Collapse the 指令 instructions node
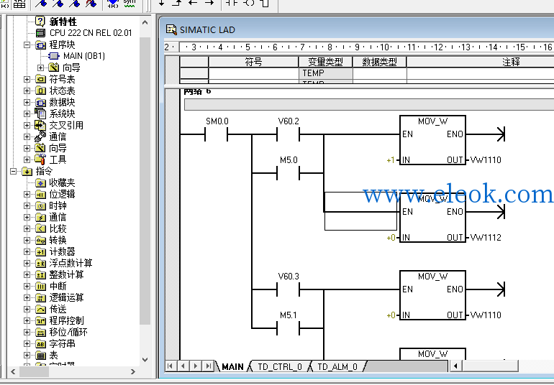Viewport: 554px width, 385px height. point(13,171)
